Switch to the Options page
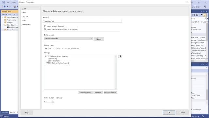The image size is (209, 118). tap(30, 16)
